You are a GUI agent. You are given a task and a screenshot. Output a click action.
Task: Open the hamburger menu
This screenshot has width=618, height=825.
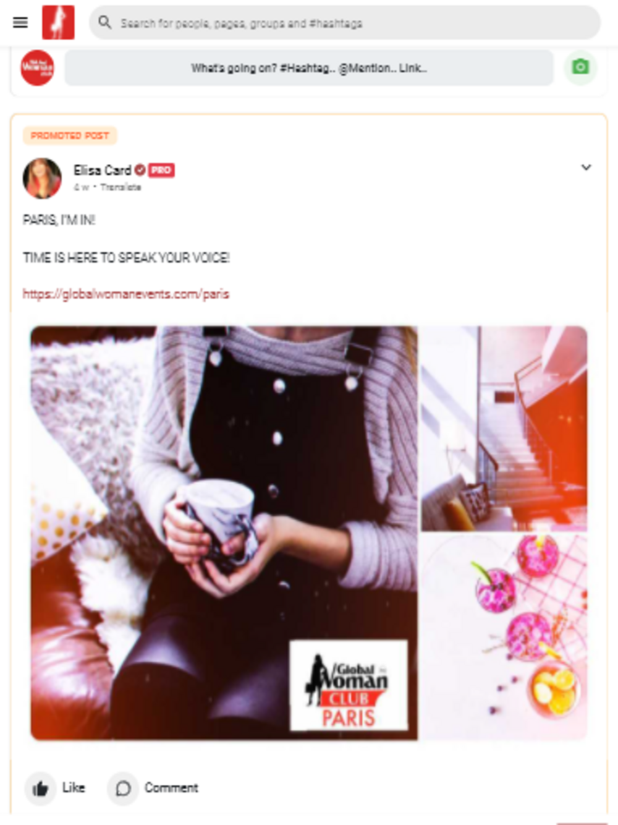20,23
